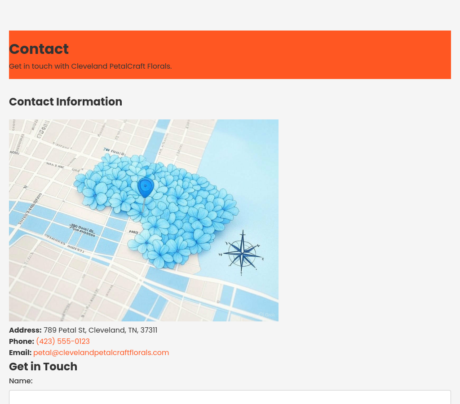
Task: Click the faint watermark in the map corner
Action: click(267, 315)
